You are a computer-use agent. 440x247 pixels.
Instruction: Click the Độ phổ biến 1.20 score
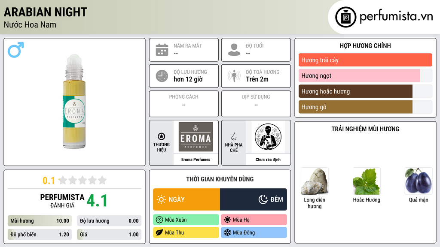pos(40,235)
